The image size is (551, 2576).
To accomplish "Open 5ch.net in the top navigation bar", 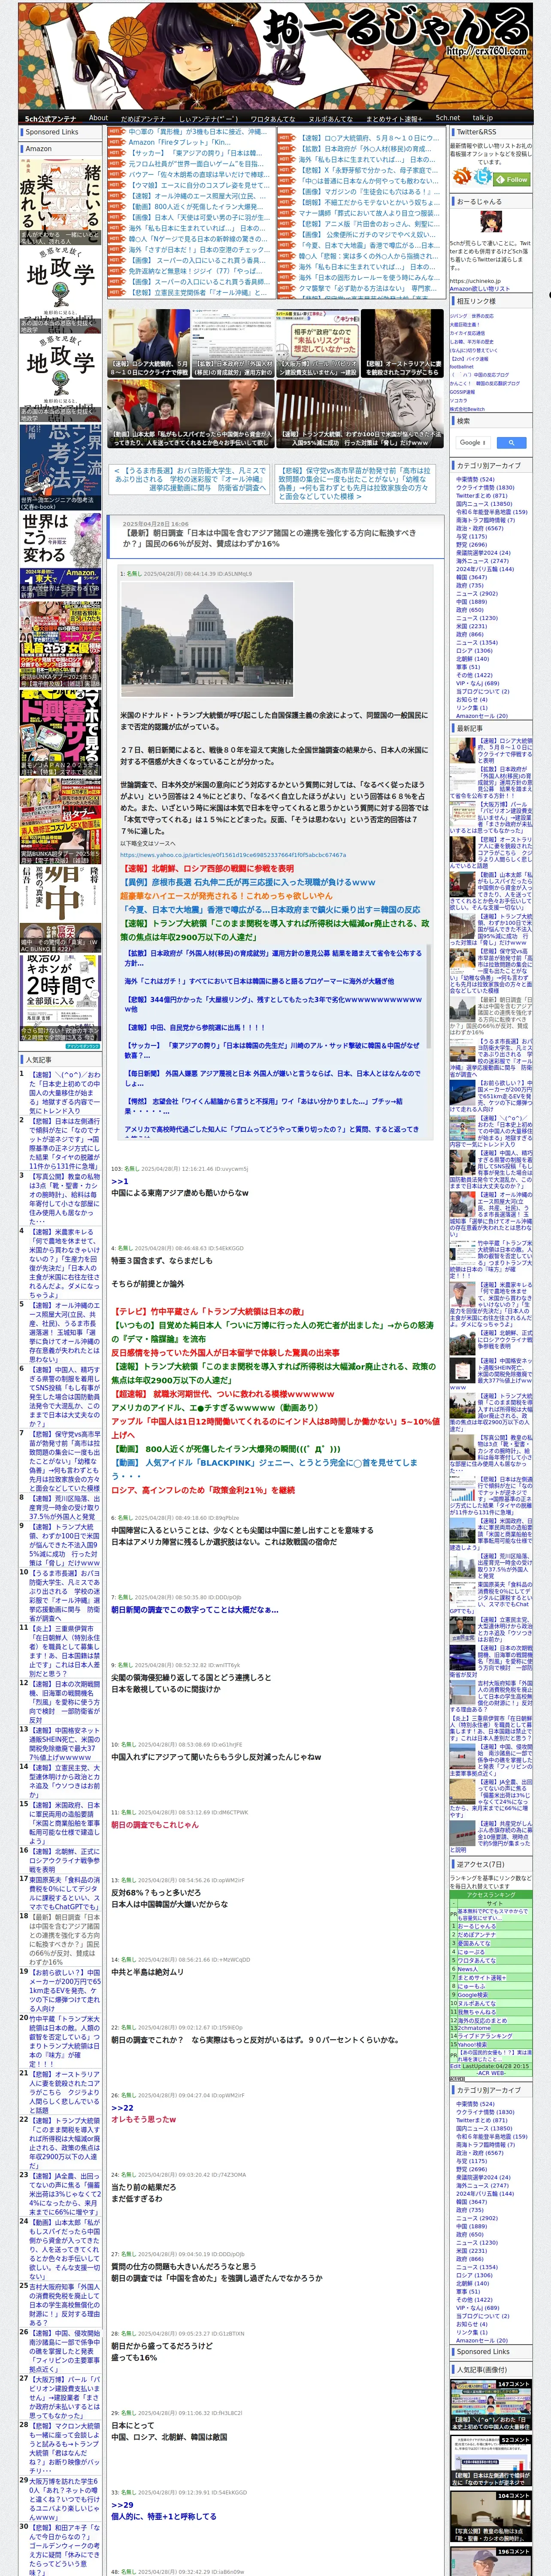I will pos(447,118).
